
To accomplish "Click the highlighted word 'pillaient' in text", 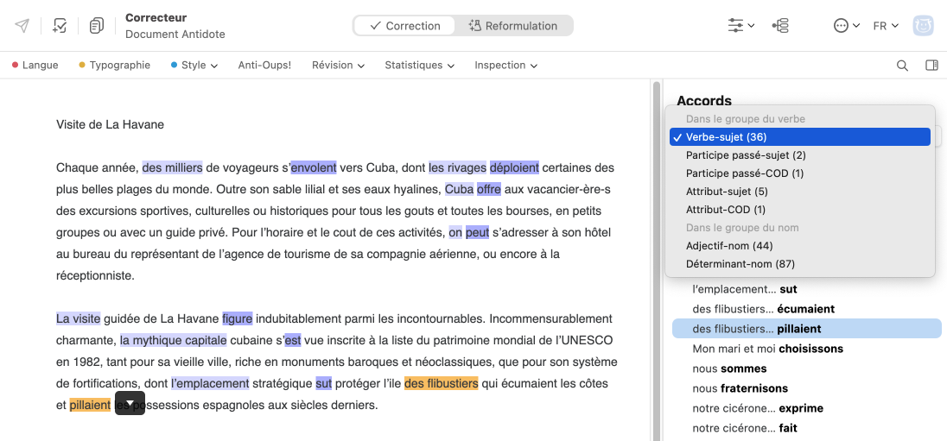I will click(90, 405).
